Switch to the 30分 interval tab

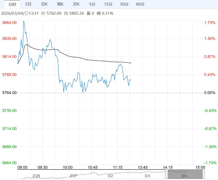click(x=124, y=4)
